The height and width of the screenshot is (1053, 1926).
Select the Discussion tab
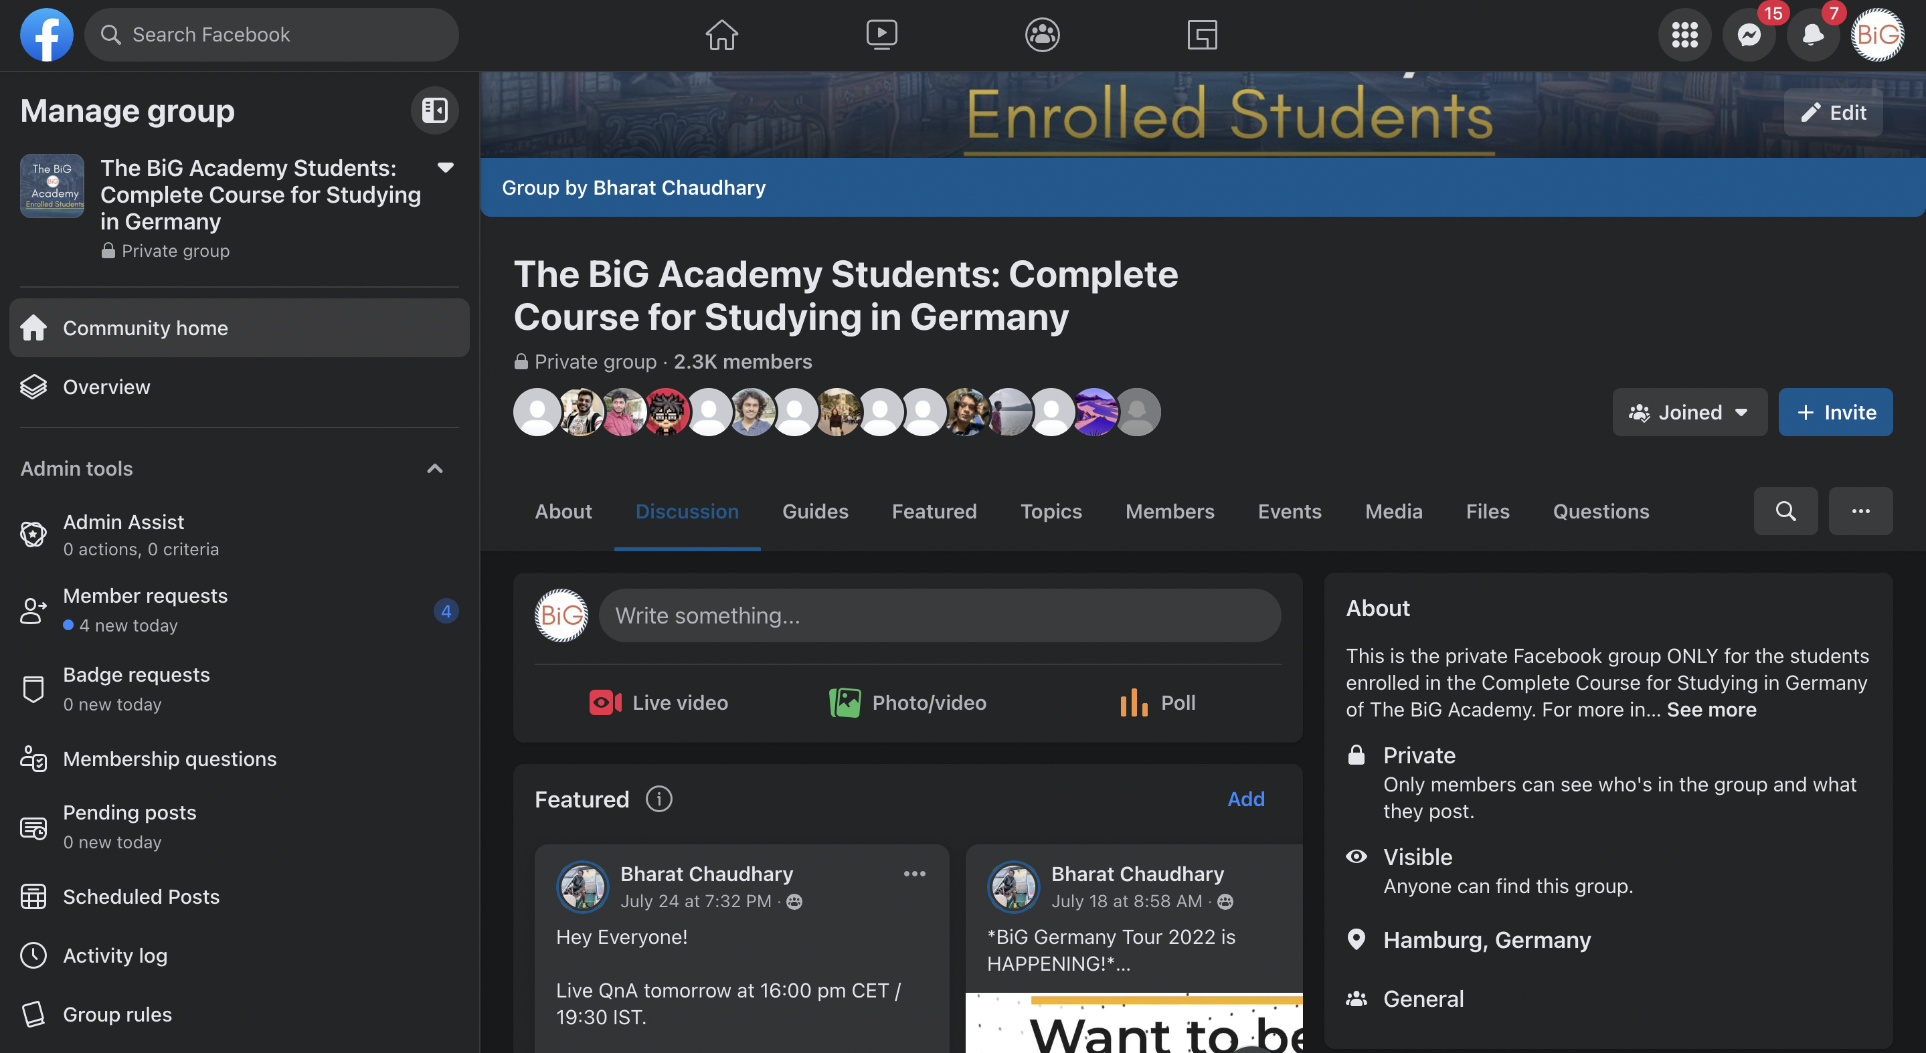click(x=687, y=511)
